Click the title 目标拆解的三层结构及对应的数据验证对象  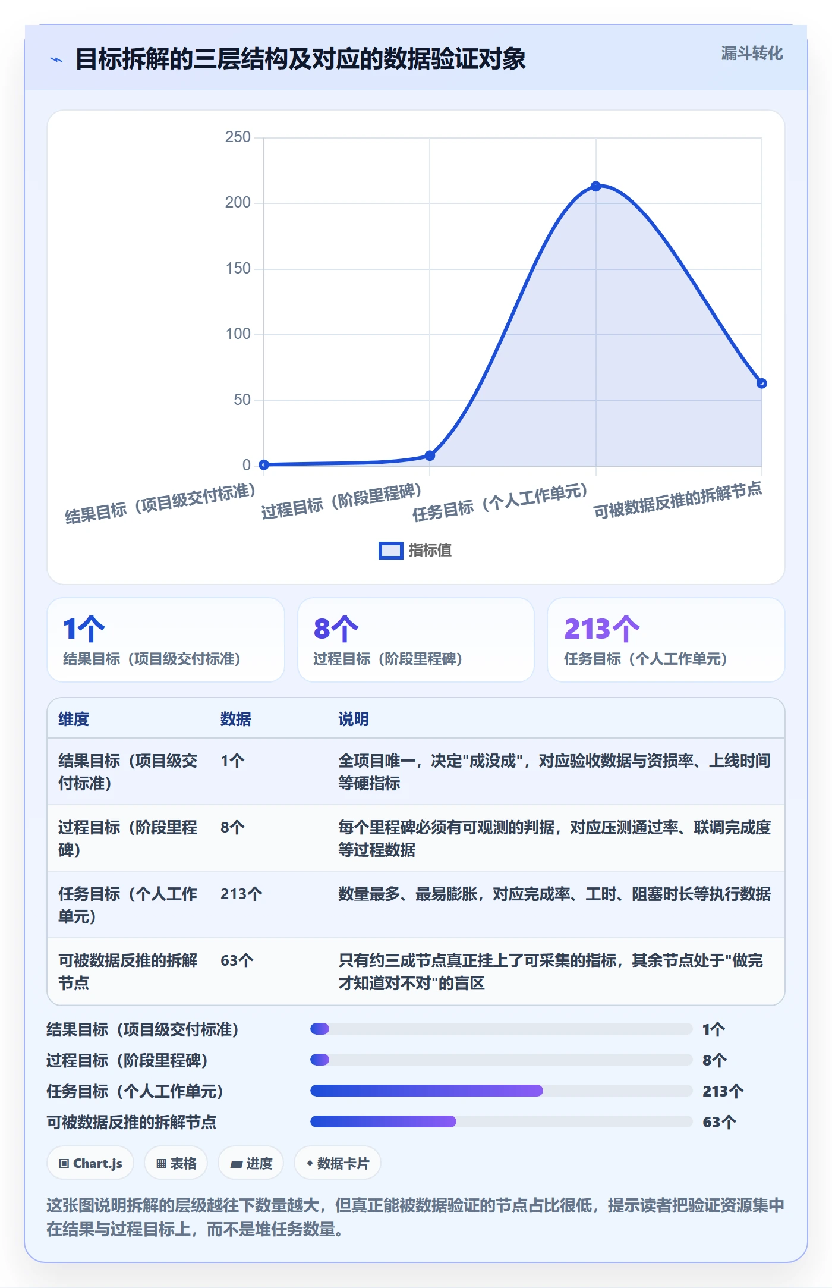tap(300, 59)
